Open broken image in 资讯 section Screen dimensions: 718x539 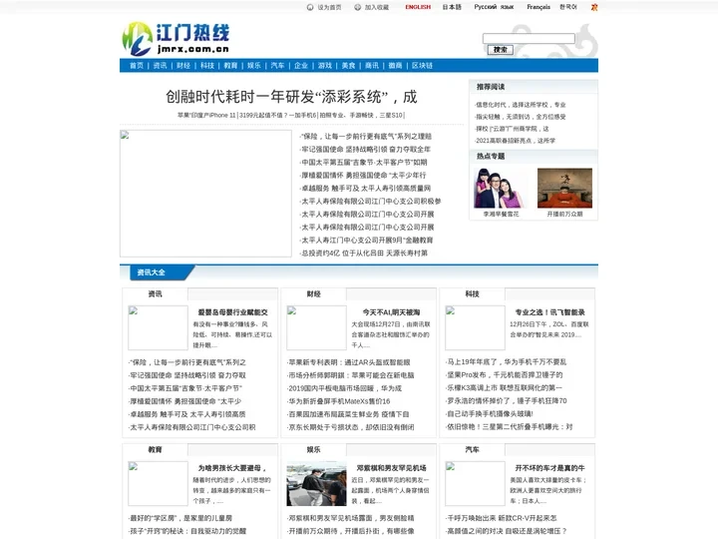click(158, 327)
